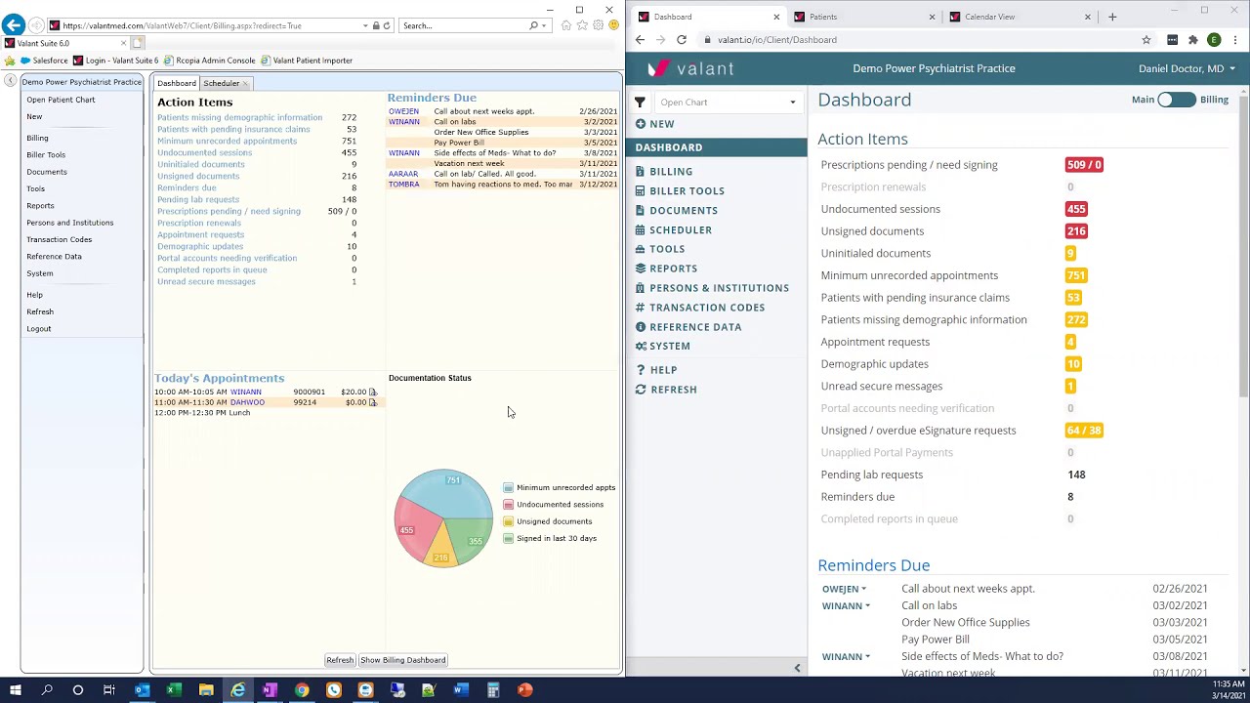Image resolution: width=1250 pixels, height=703 pixels.
Task: Go back with the IE back arrow
Action: point(14,25)
